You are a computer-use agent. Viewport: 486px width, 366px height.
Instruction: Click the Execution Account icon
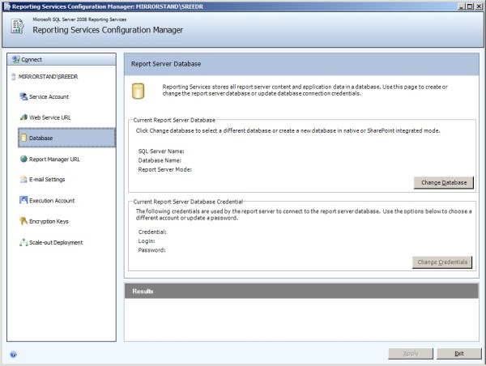[23, 201]
